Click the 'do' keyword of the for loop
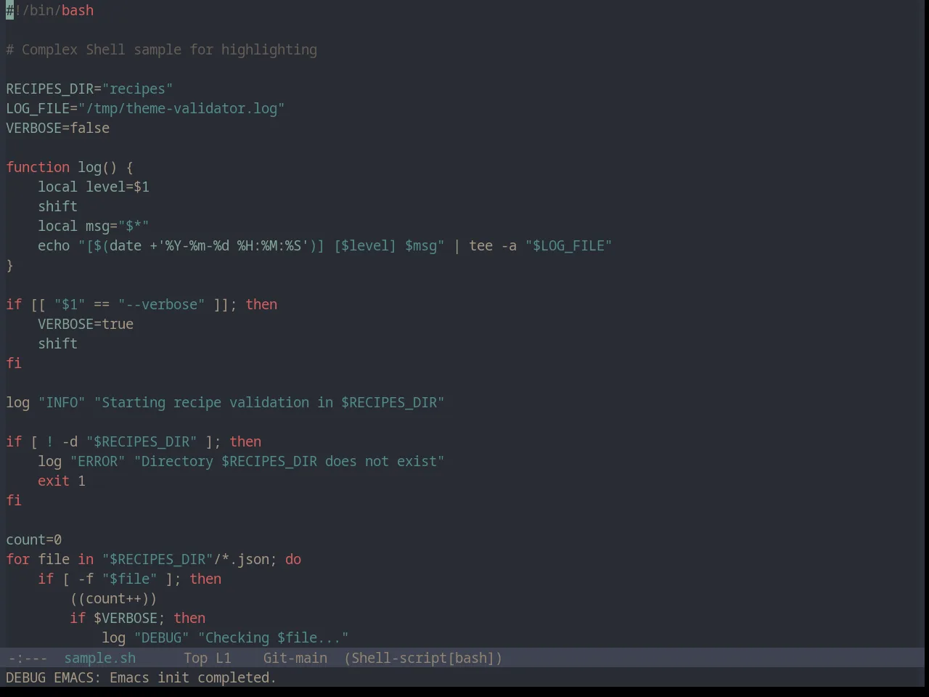The height and width of the screenshot is (697, 929). [x=293, y=559]
